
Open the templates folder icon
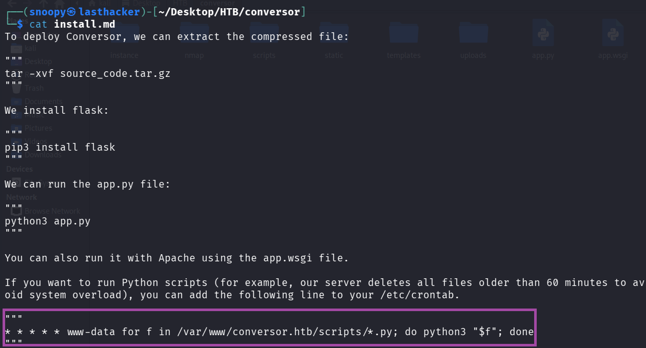coord(403,36)
